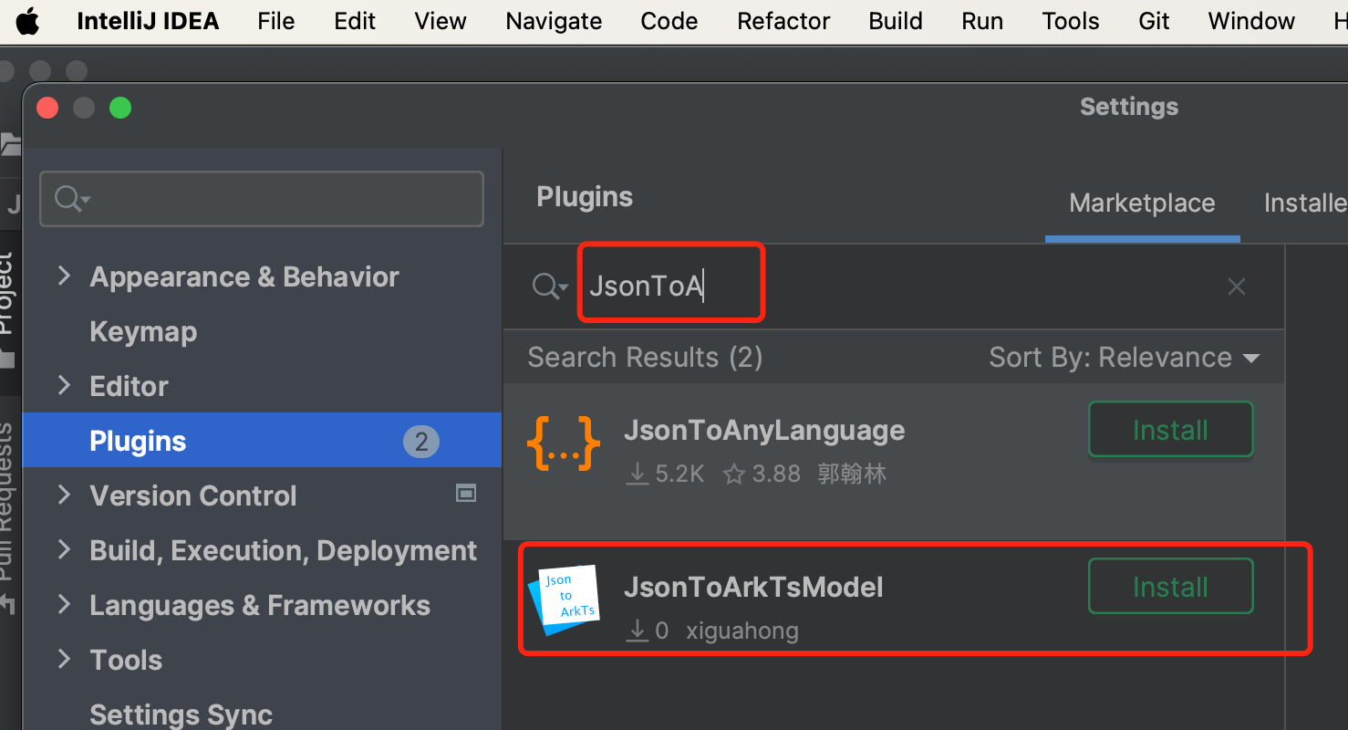Image resolution: width=1348 pixels, height=730 pixels.
Task: Select the JsonToAnyLanguage plugin name
Action: (x=764, y=431)
